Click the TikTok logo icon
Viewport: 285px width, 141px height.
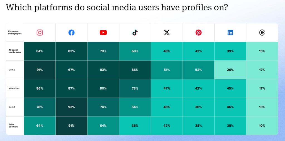pyautogui.click(x=135, y=33)
